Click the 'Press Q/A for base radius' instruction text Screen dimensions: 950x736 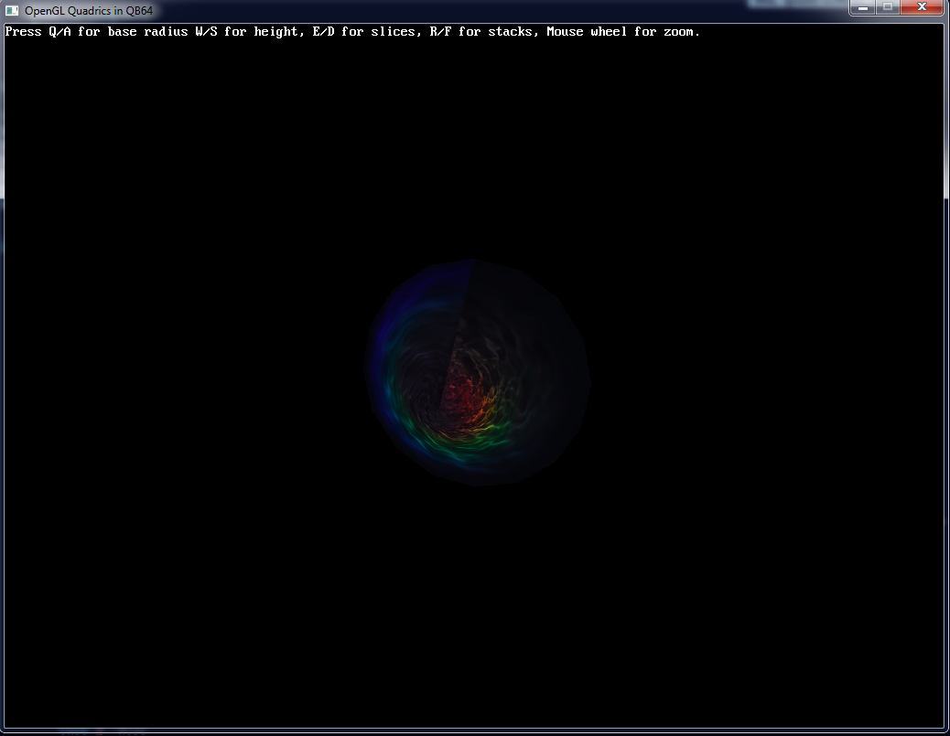pos(96,31)
